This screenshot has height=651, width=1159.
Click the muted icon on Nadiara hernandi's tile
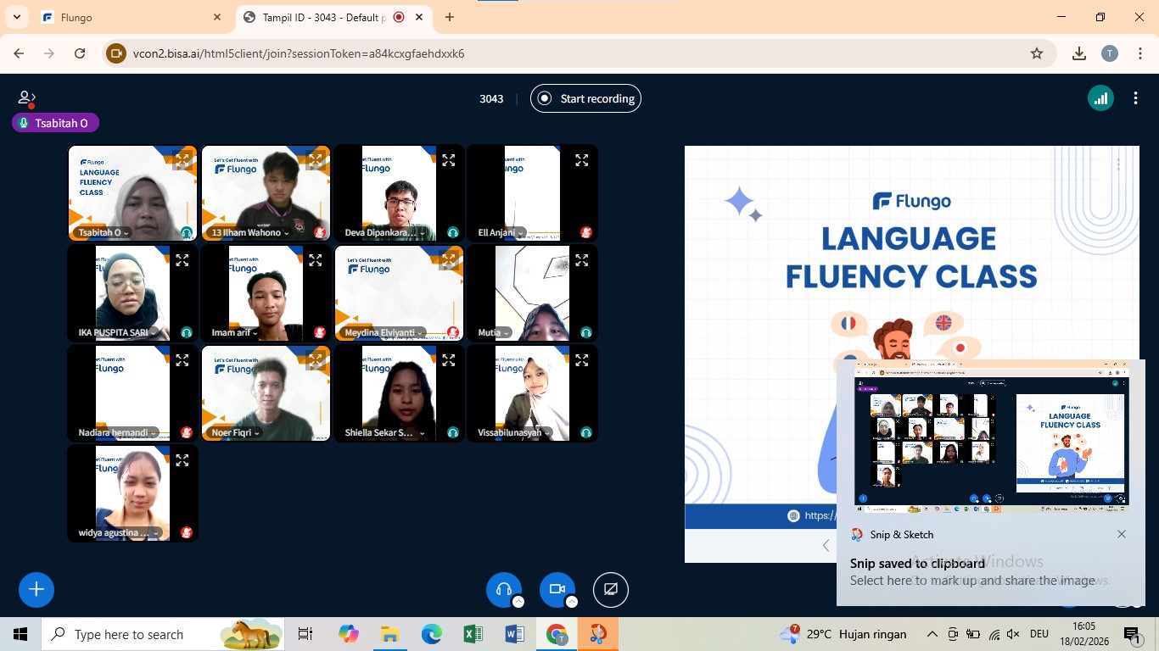(x=187, y=432)
